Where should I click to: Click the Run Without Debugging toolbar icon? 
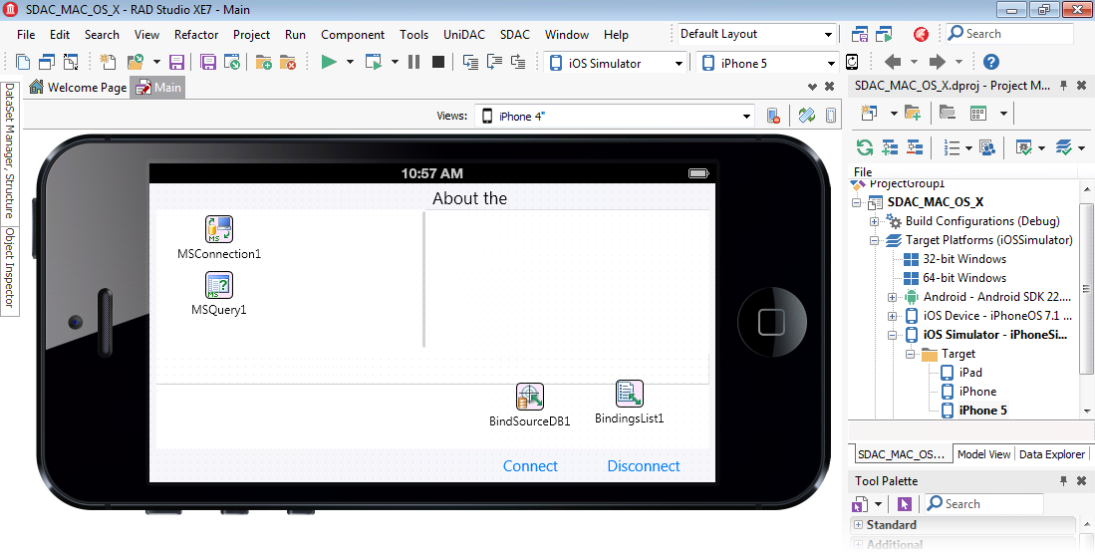(374, 62)
